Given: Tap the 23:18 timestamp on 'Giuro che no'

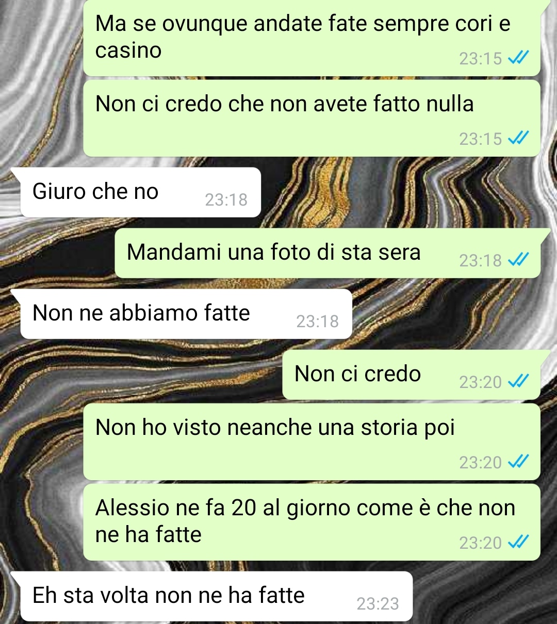Looking at the screenshot, I should (x=226, y=199).
